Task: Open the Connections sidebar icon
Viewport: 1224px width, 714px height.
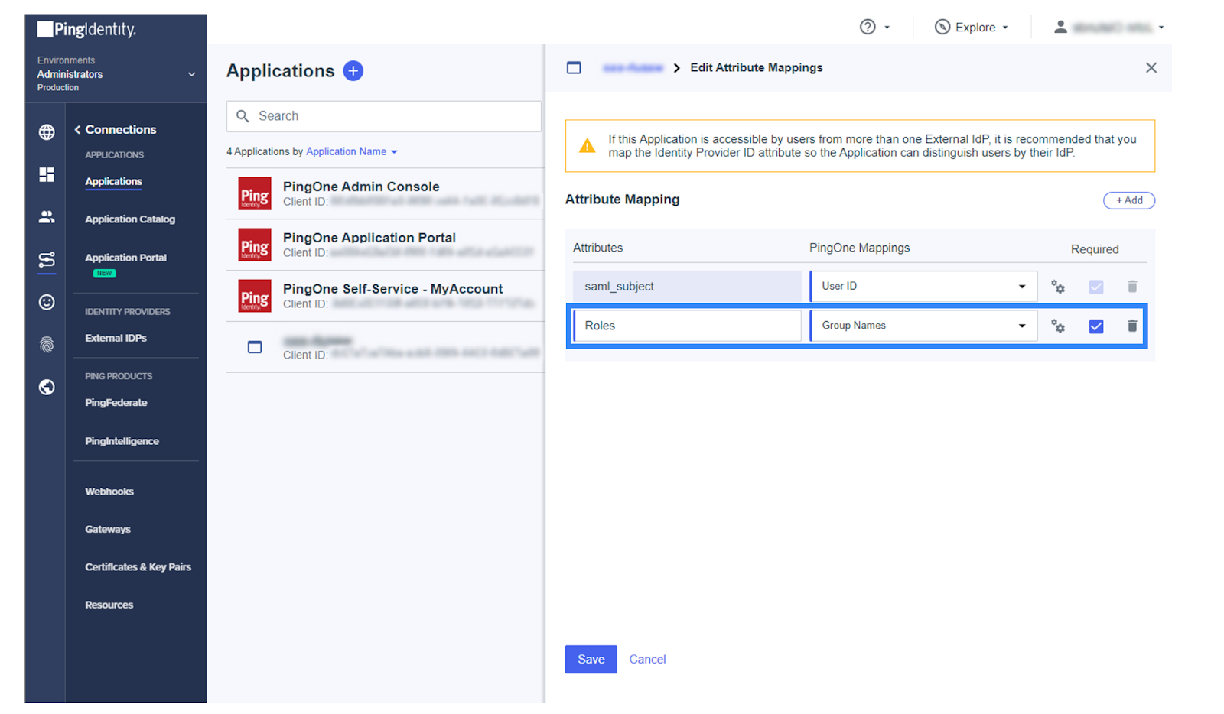Action: point(47,260)
